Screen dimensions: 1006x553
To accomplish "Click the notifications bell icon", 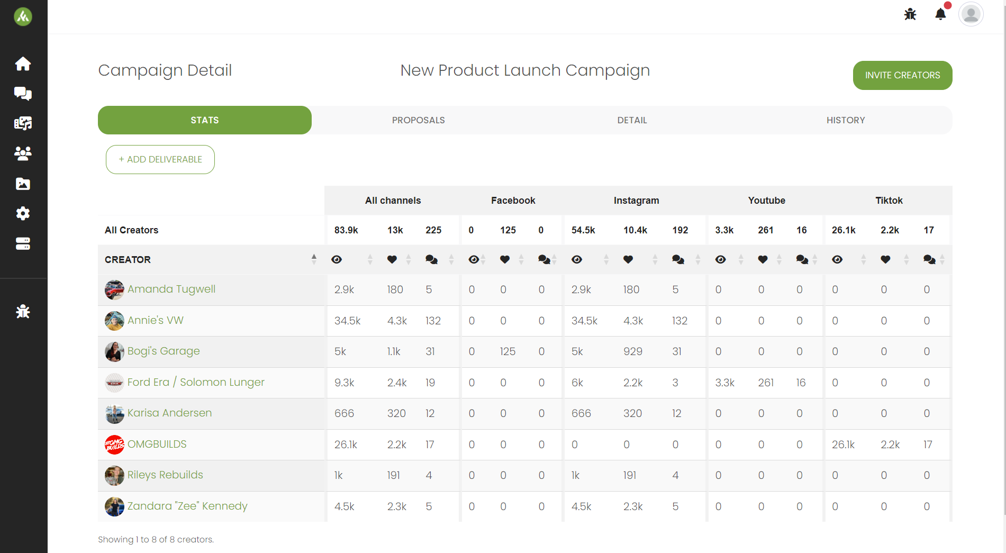I will (940, 14).
